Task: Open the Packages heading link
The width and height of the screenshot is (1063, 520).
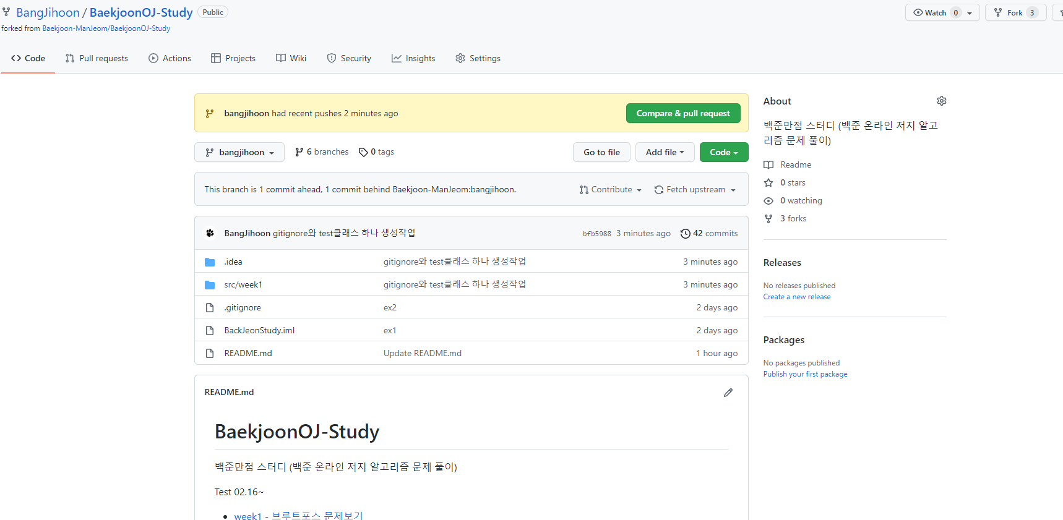Action: (784, 339)
